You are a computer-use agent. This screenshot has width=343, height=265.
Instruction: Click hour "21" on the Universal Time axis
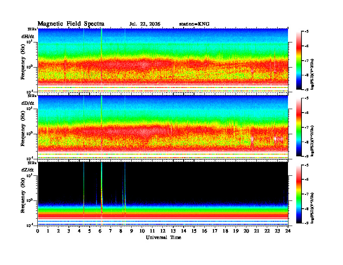256,231
